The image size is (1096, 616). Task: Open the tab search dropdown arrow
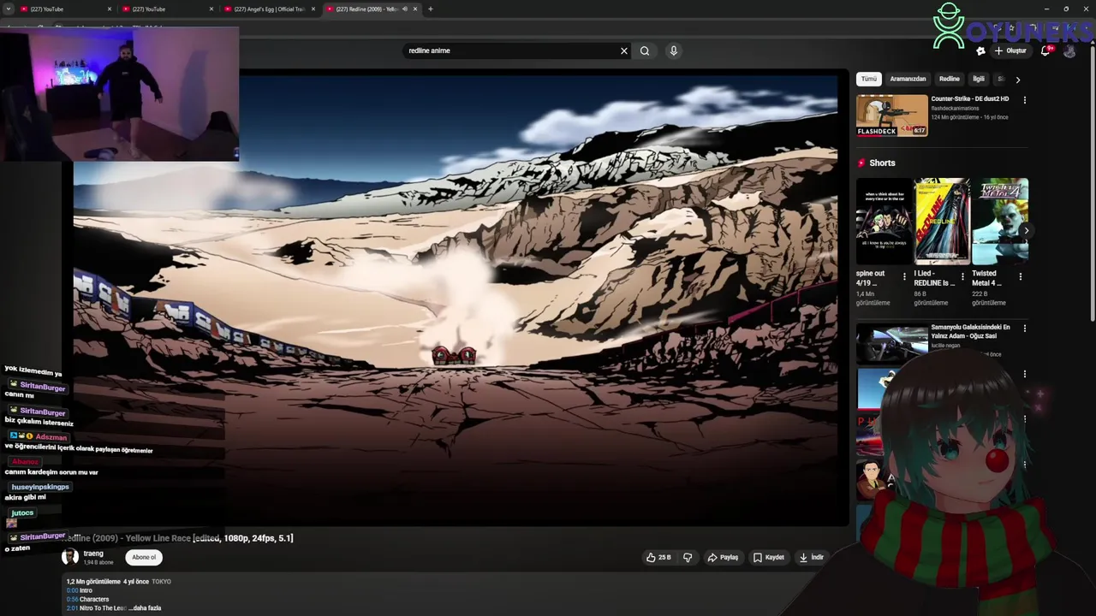8,9
